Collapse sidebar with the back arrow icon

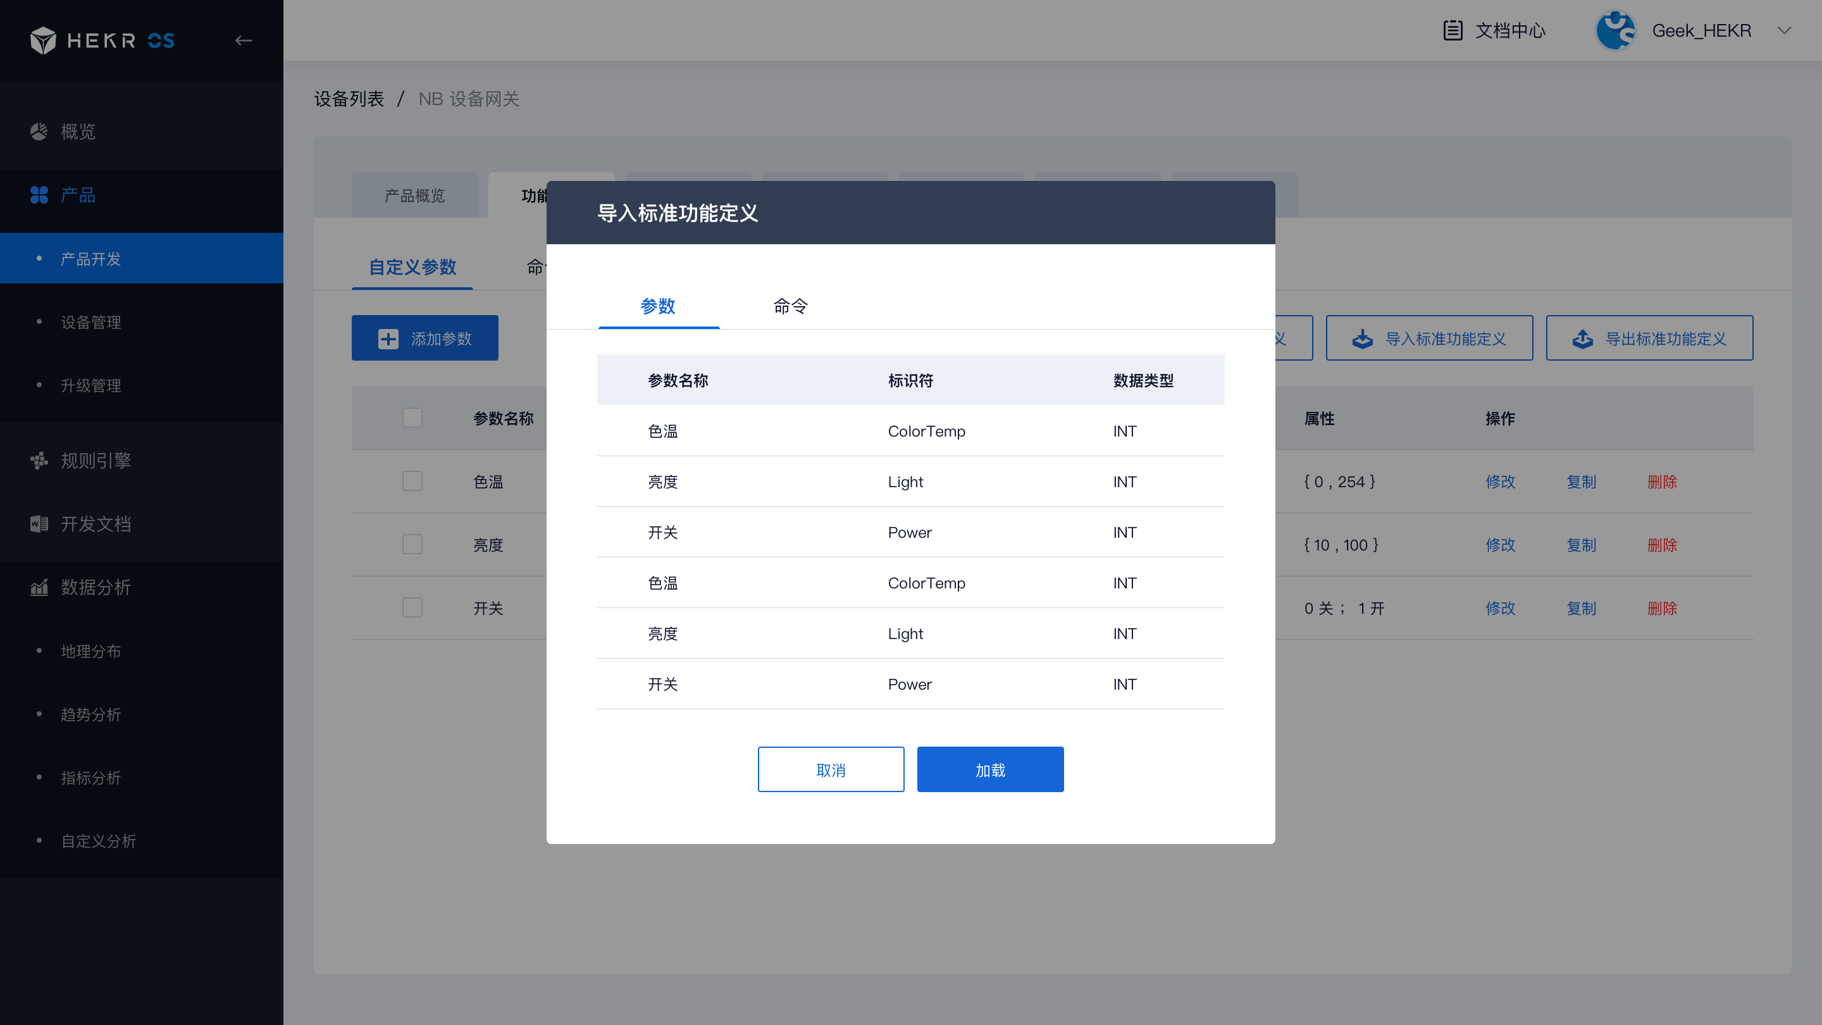click(244, 40)
